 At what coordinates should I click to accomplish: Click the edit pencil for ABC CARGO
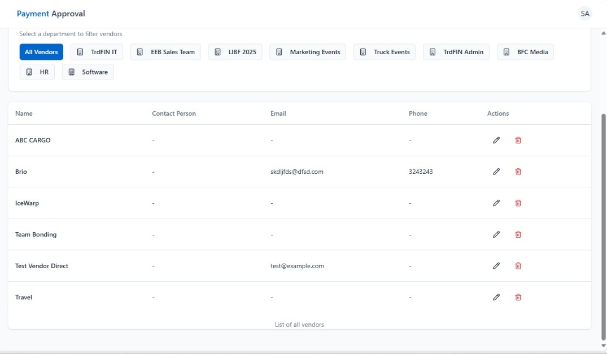(x=496, y=140)
